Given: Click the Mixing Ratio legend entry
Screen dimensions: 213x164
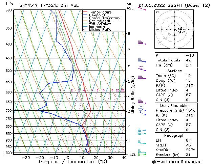Looking at the screenshot, I should coord(97,30).
